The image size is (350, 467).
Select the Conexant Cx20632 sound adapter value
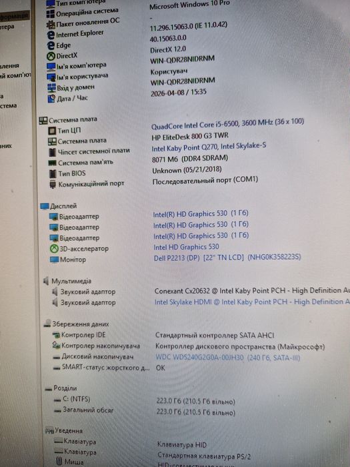pos(252,291)
